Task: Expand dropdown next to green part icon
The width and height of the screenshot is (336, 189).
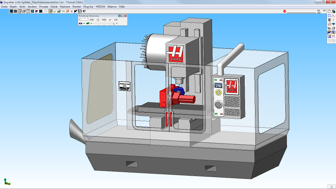Action: [91, 23]
